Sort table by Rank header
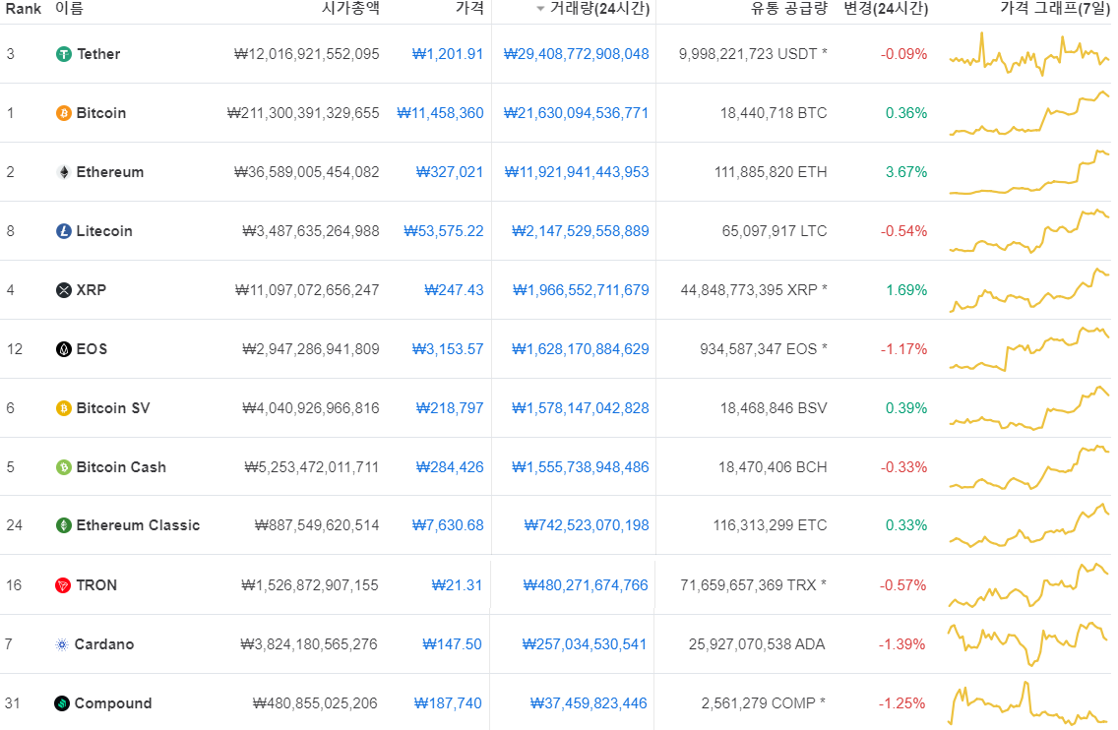1118x730 pixels. coord(24,9)
